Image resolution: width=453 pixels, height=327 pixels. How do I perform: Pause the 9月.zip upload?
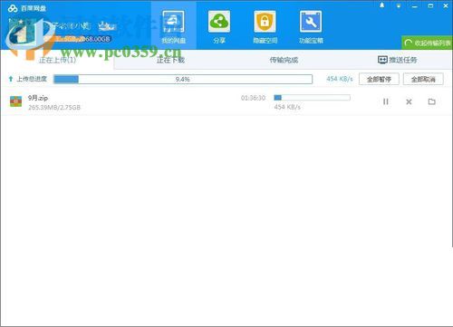pyautogui.click(x=386, y=101)
